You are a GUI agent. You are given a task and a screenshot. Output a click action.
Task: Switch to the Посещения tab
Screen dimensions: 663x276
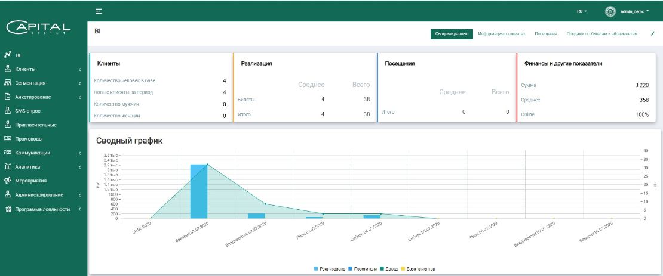(546, 34)
